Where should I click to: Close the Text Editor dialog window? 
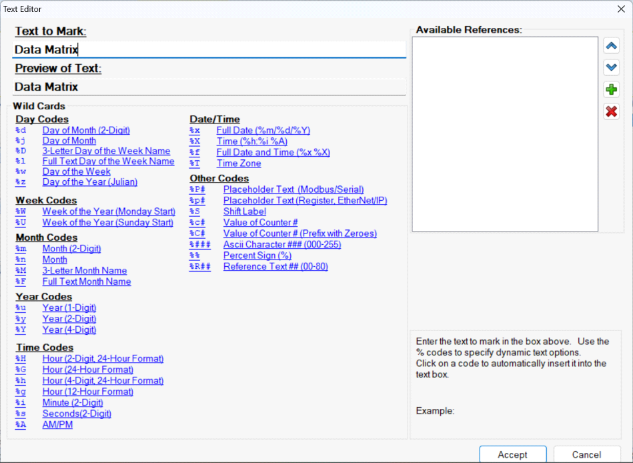click(620, 9)
